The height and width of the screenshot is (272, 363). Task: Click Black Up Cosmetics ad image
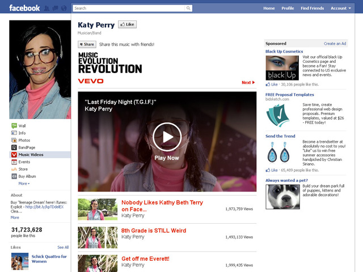(282, 68)
